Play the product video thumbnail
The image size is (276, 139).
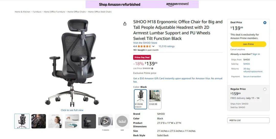coord(106,121)
